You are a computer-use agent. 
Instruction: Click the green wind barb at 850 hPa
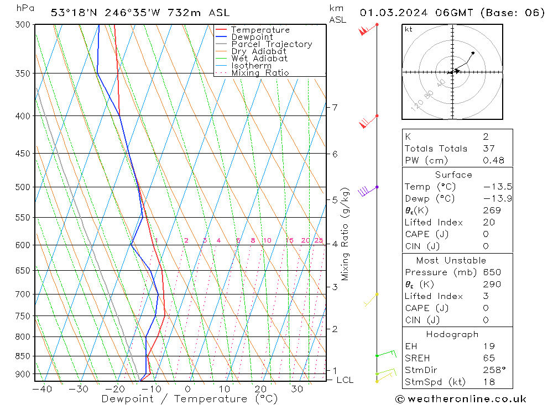386,354
